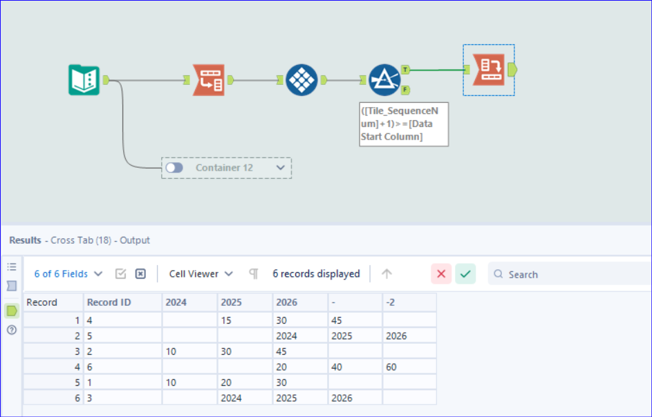652x417 pixels.
Task: Open the messages list view icon
Action: (12, 266)
